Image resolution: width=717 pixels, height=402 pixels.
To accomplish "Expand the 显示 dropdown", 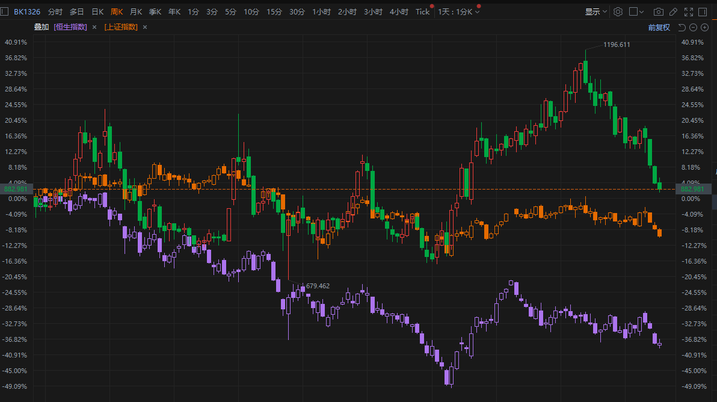I will 596,11.
